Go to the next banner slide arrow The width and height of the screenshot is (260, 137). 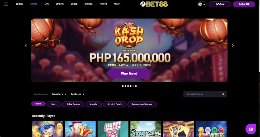coord(233,46)
